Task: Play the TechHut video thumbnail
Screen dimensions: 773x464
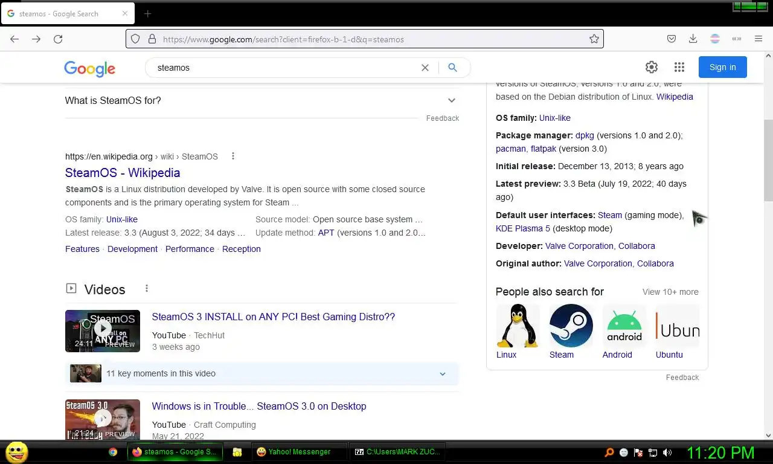Action: click(103, 331)
